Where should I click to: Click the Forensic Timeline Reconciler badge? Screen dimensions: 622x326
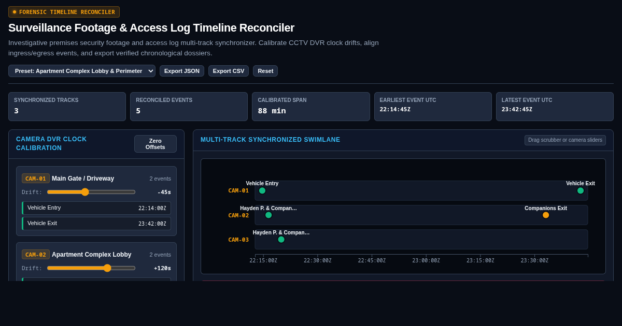[x=64, y=12]
